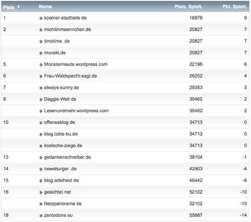The width and height of the screenshot is (251, 222).
Task: Click the sort arrow next to Platz
Action: [x=19, y=7]
